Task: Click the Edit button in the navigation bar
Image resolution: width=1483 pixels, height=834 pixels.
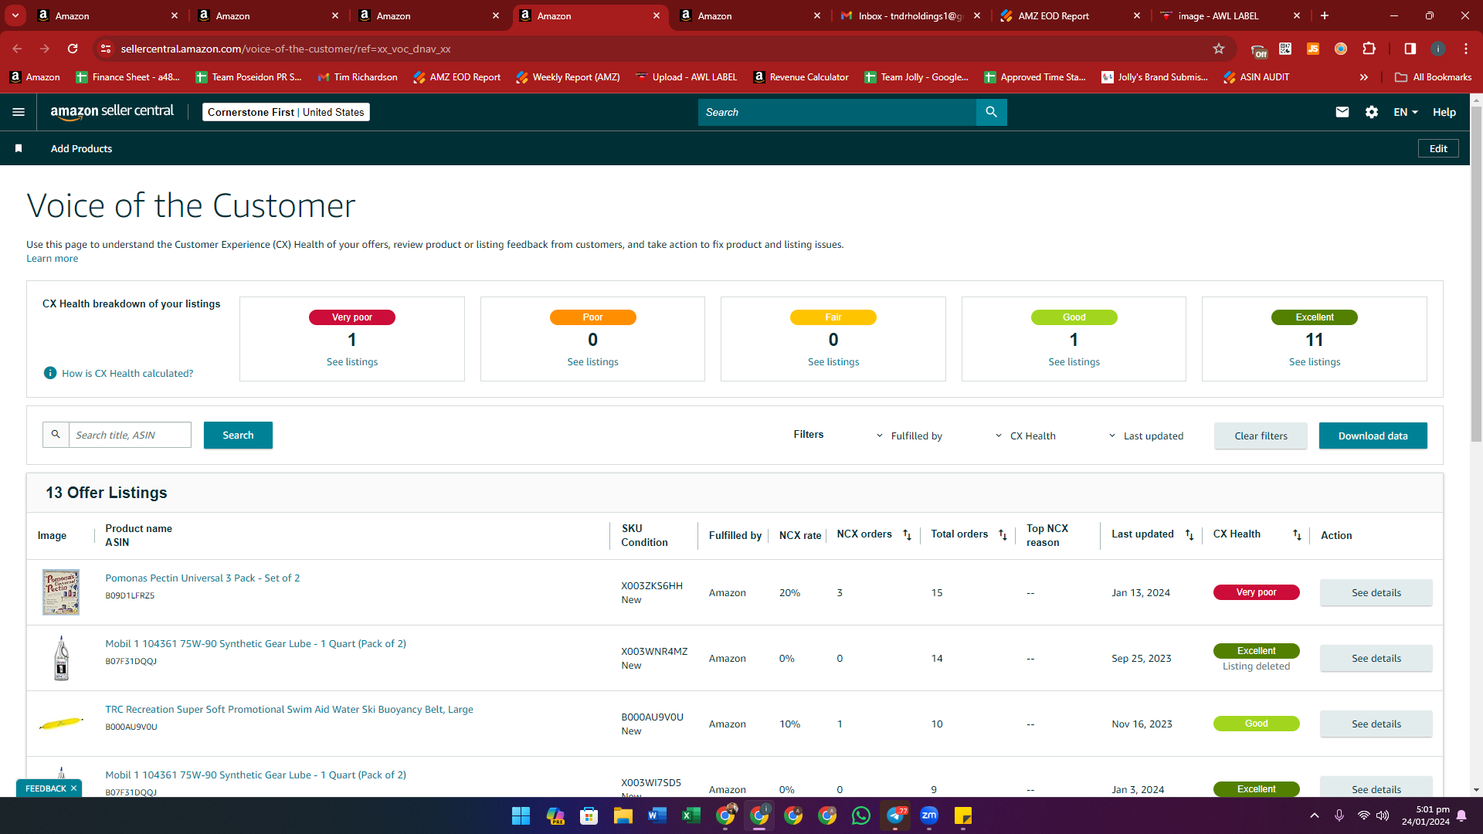Action: [1438, 148]
